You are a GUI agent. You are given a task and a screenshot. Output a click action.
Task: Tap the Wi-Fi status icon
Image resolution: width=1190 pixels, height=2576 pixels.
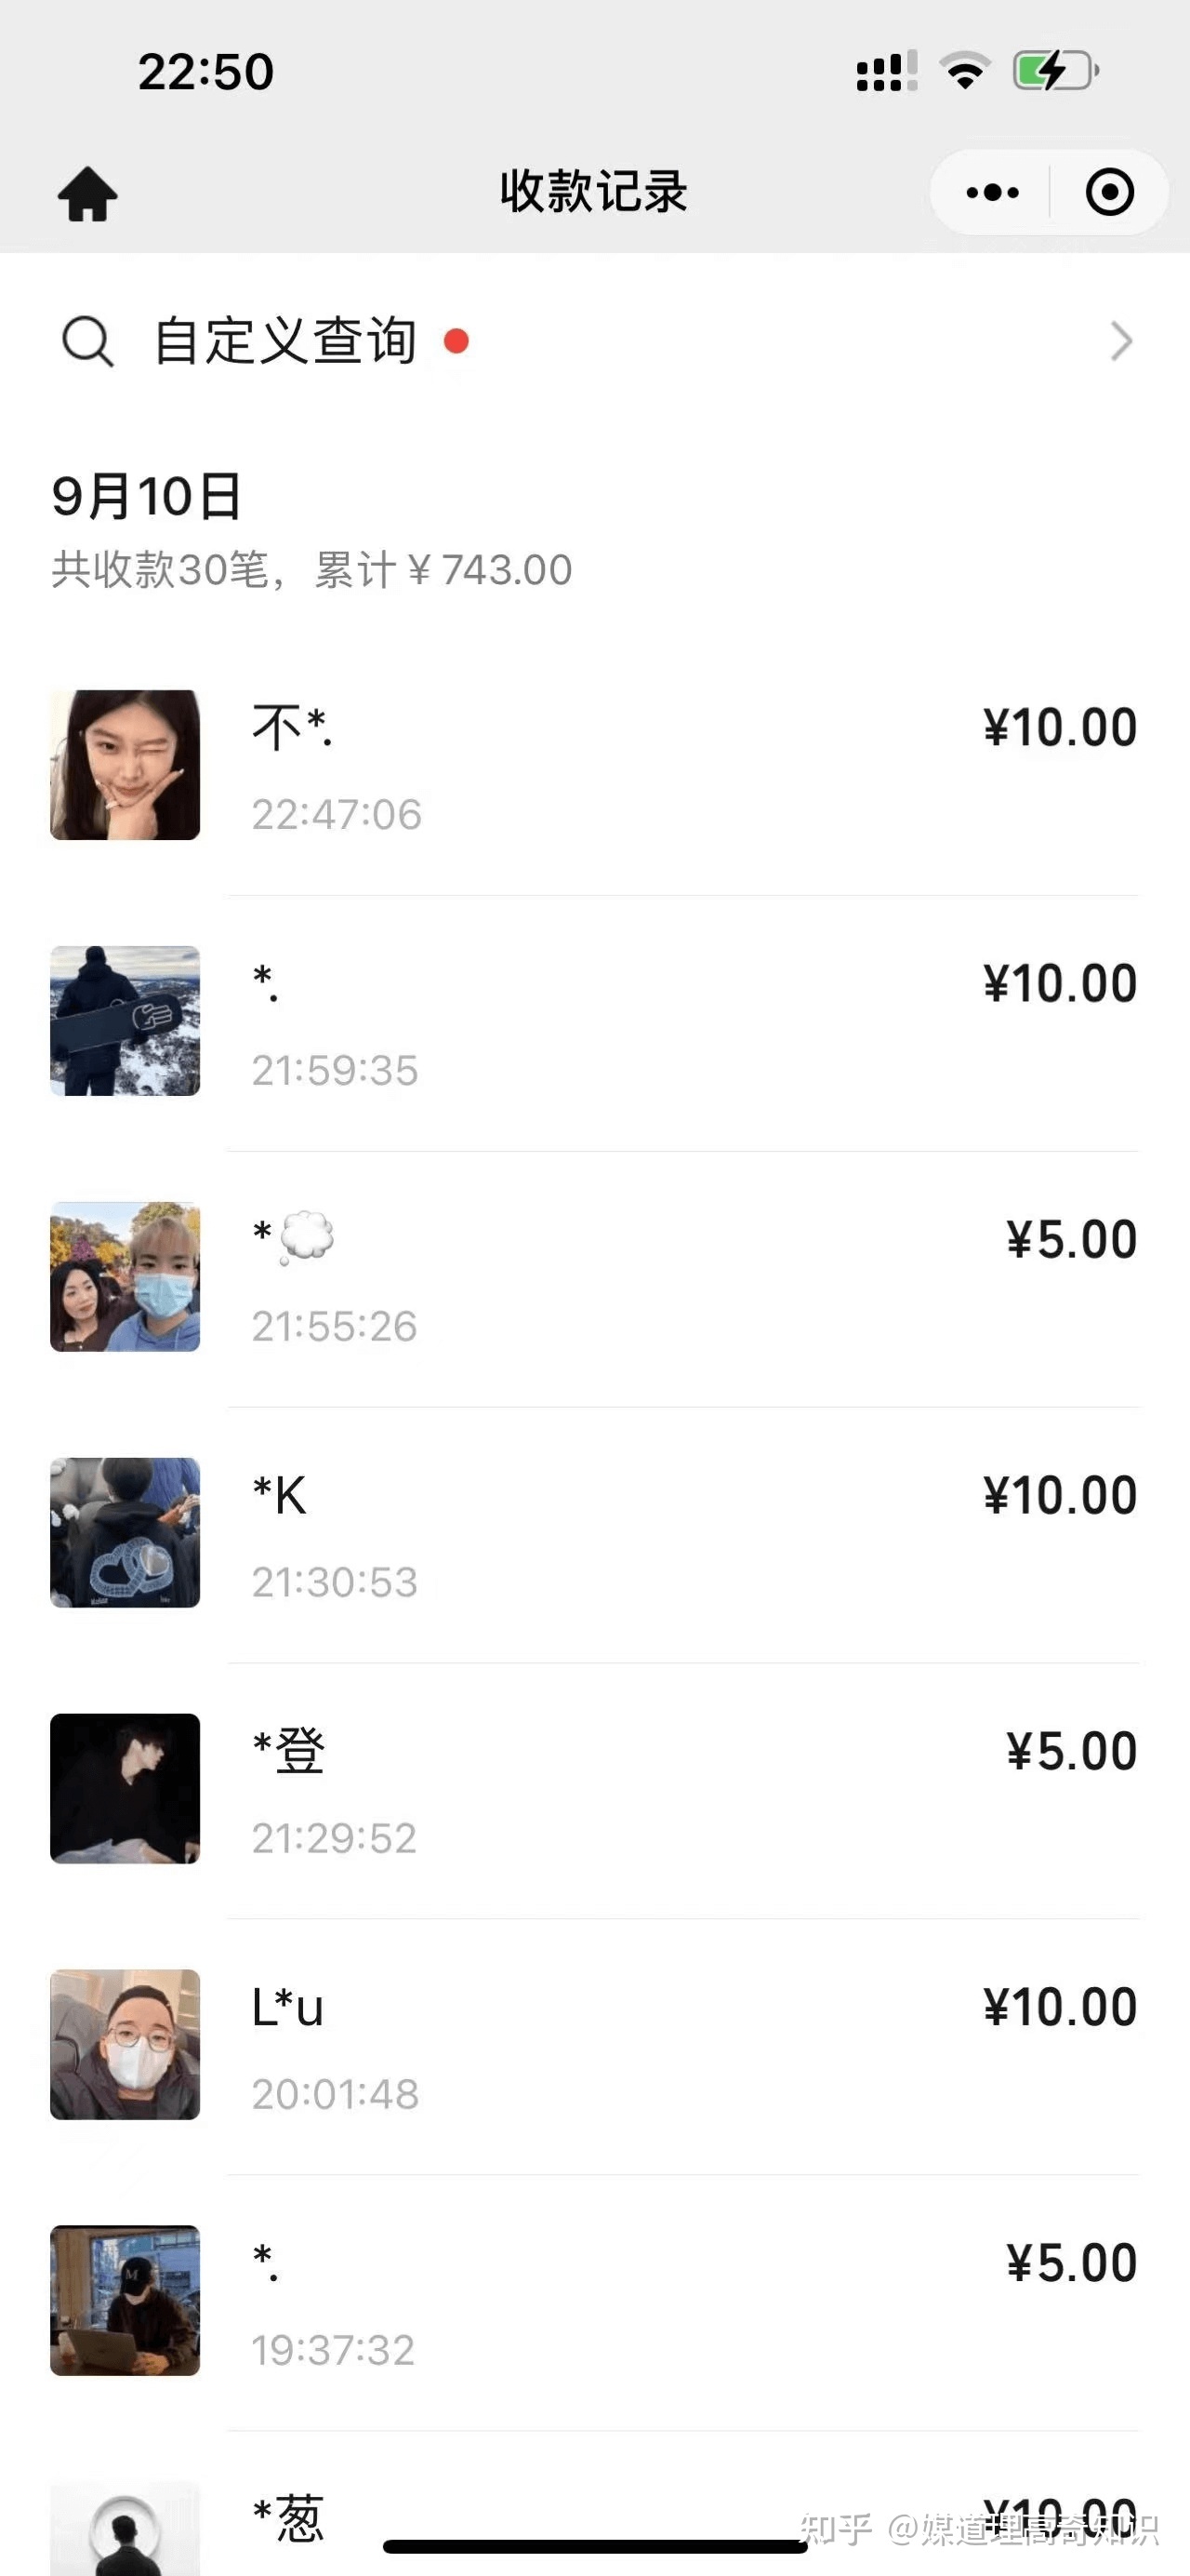click(x=964, y=71)
